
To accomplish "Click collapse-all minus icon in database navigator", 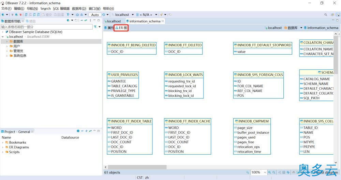I will (x=82, y=20).
